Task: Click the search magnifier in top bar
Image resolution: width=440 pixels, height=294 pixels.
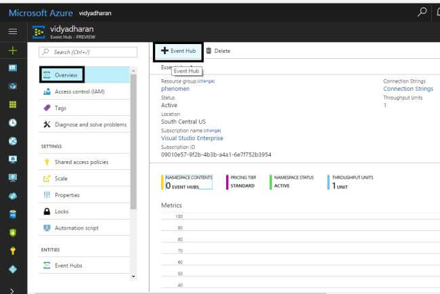Action: pos(422,12)
